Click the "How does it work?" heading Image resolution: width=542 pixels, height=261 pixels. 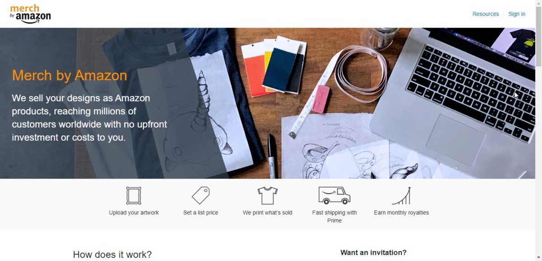coord(112,255)
